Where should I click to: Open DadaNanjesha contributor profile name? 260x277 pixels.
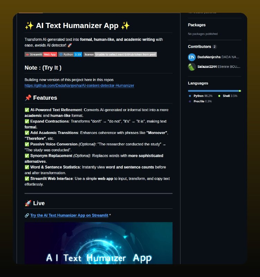click(x=209, y=57)
